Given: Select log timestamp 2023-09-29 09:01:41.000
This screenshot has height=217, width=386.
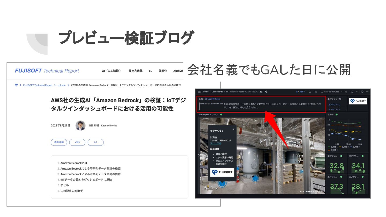Looking at the screenshot, I should point(211,104).
